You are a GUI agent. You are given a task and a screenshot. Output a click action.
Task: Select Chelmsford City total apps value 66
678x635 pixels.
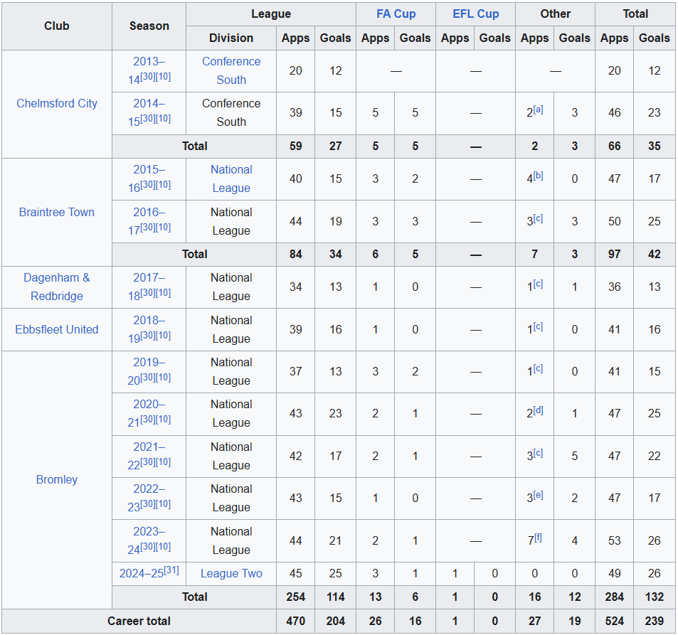[615, 146]
